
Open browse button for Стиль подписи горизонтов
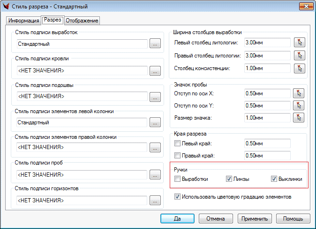coord(155,200)
